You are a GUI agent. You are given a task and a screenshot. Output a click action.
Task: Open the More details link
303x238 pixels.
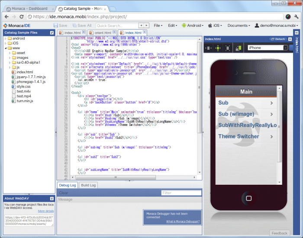(45, 211)
